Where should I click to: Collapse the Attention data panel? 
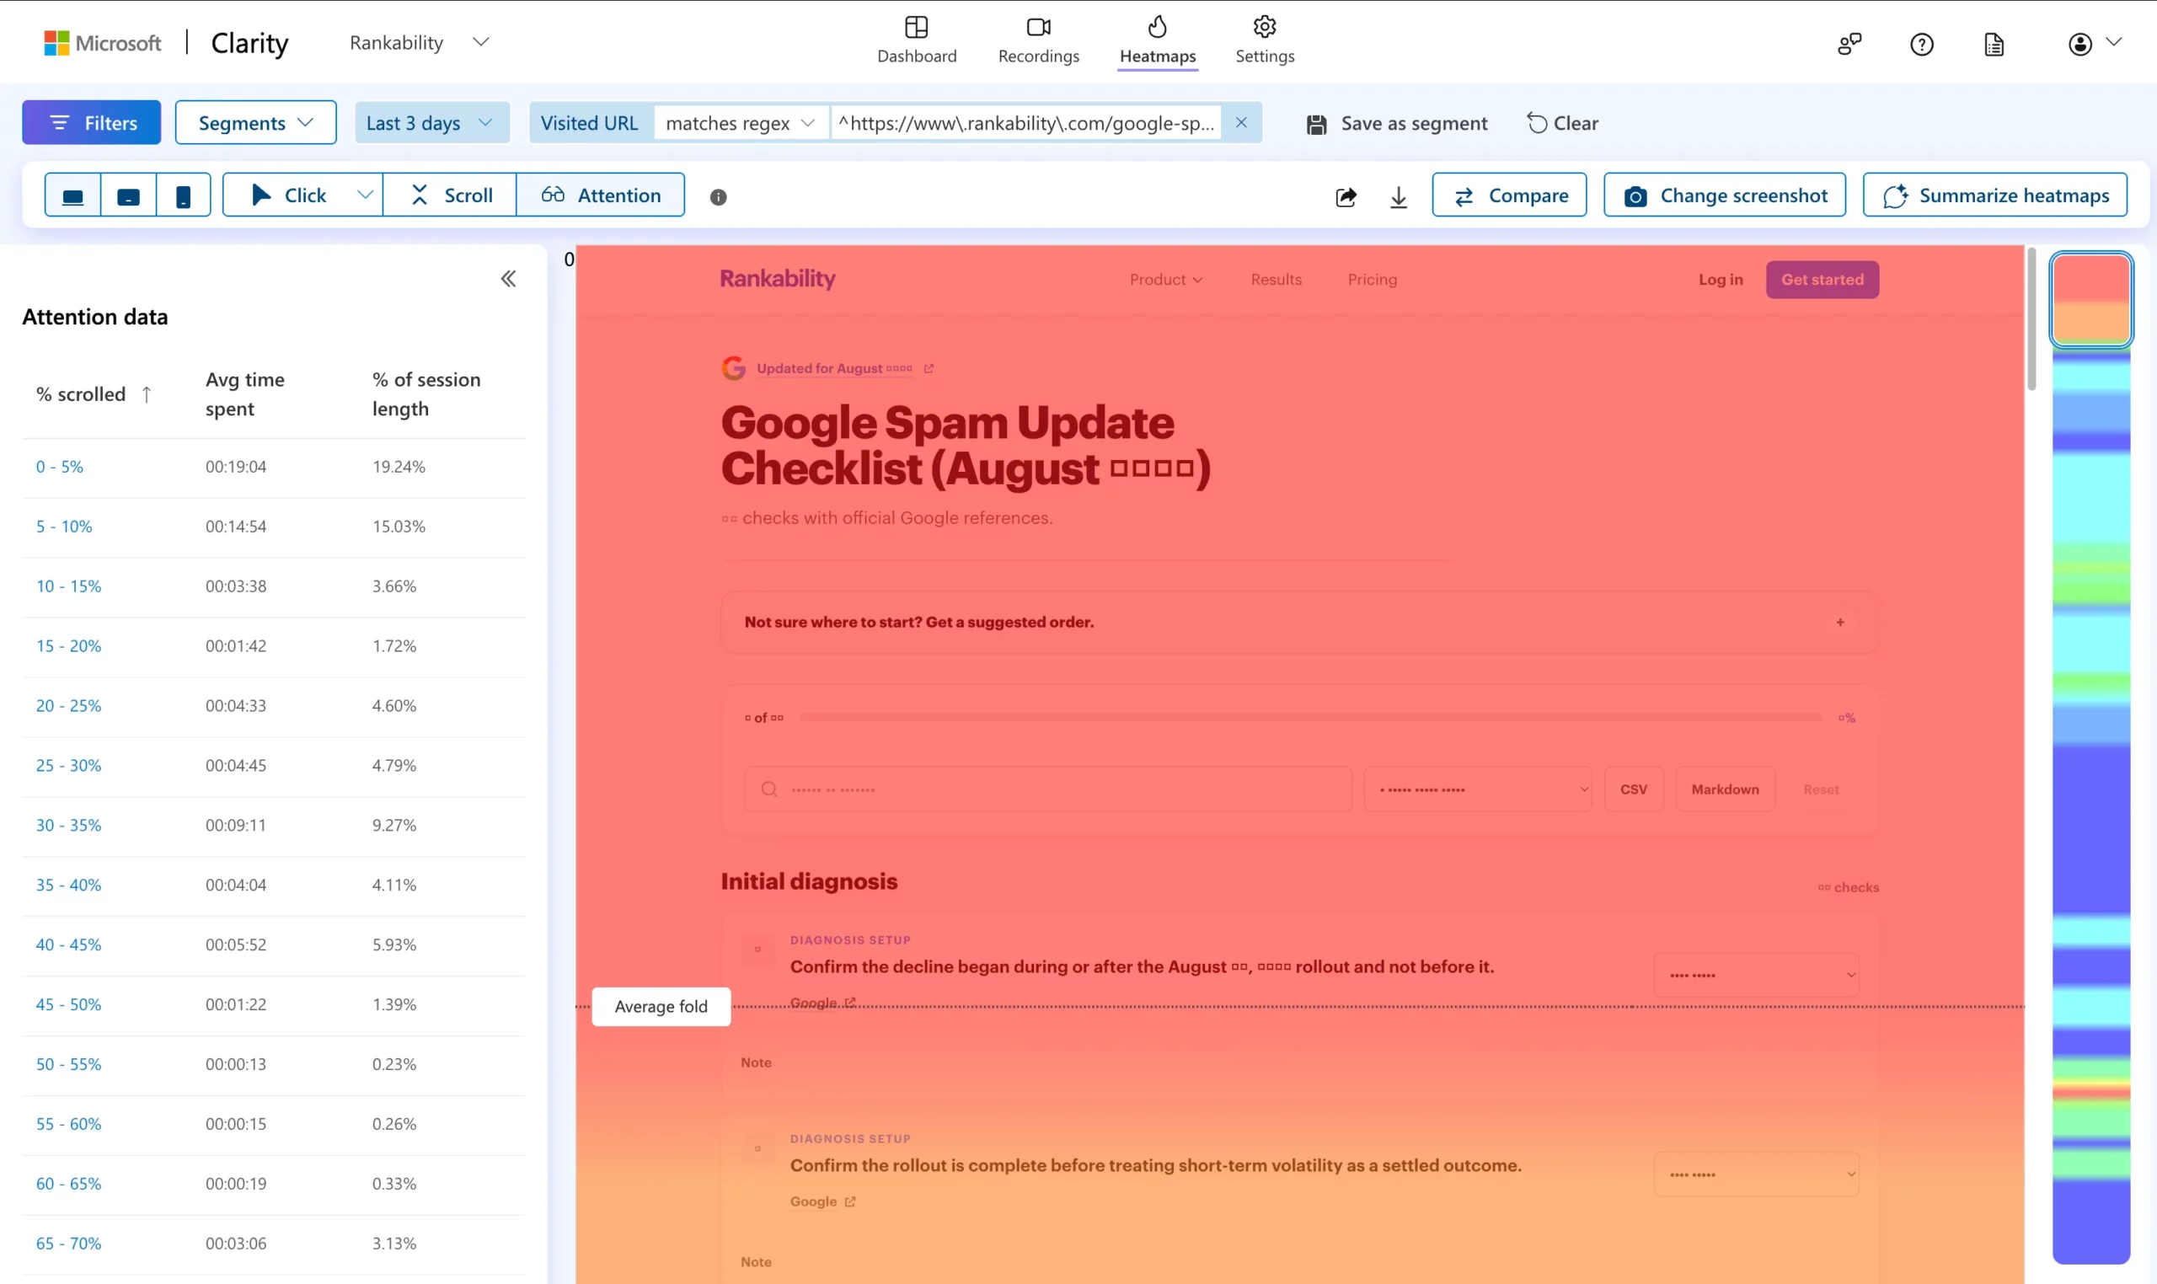point(509,279)
